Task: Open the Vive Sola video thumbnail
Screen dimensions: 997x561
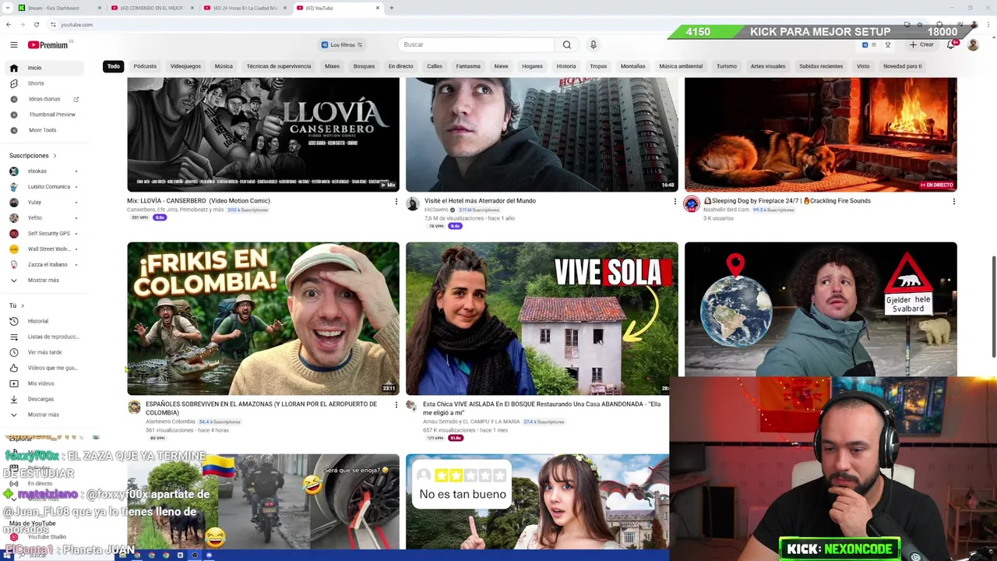Action: pyautogui.click(x=541, y=319)
